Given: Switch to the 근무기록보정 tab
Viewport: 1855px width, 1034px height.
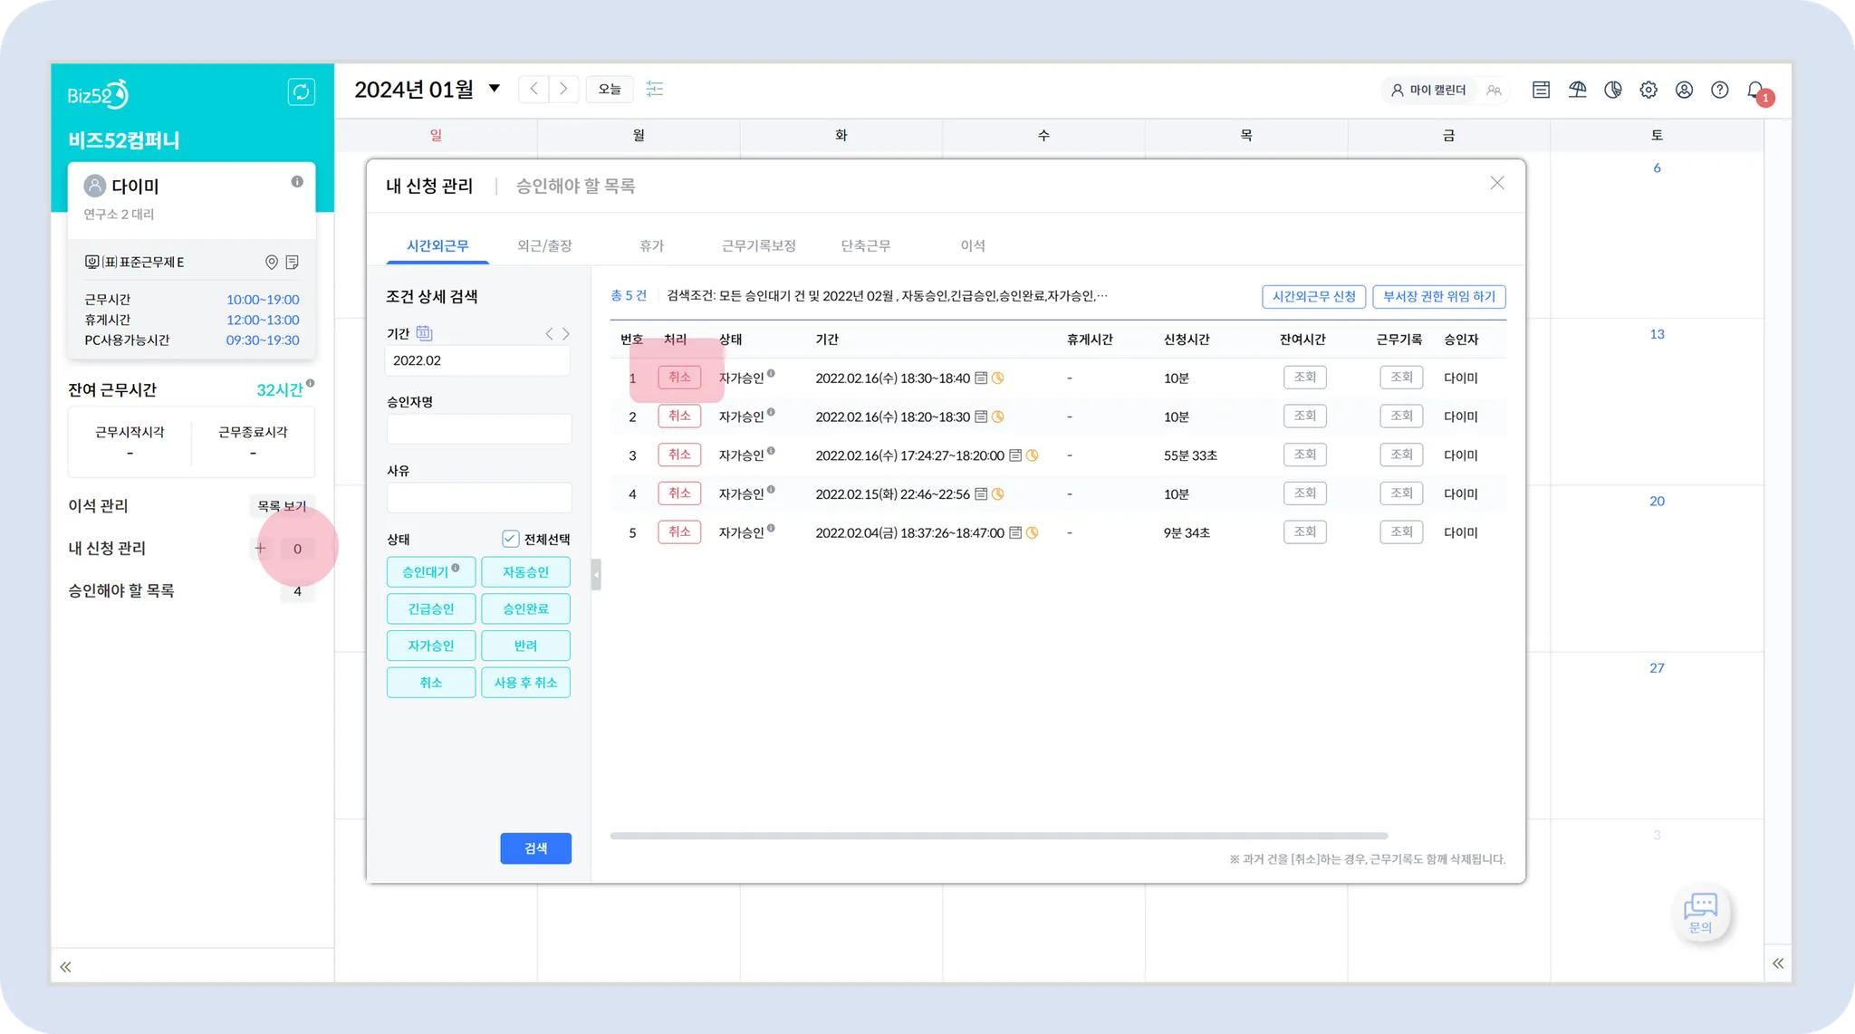Looking at the screenshot, I should (x=758, y=245).
